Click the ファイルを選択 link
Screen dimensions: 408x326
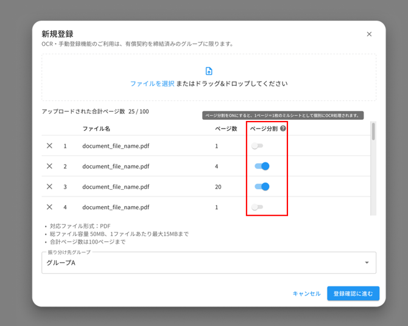152,84
